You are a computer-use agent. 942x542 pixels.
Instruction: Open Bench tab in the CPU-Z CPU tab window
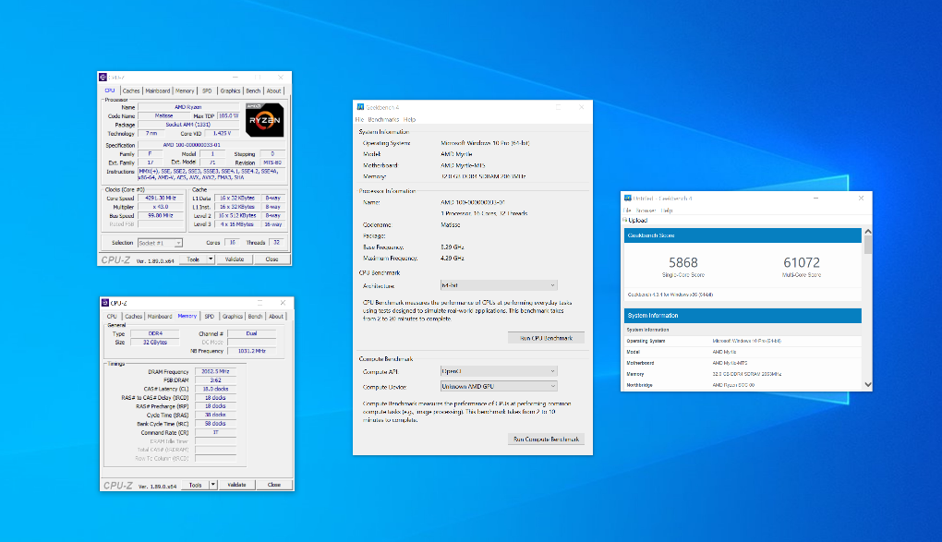253,90
